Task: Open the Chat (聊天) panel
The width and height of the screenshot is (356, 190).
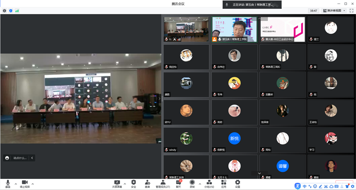Action: tap(178, 184)
